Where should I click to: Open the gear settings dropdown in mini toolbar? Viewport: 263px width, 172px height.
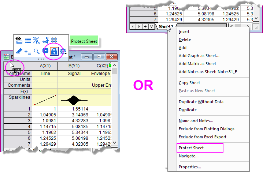(63, 51)
